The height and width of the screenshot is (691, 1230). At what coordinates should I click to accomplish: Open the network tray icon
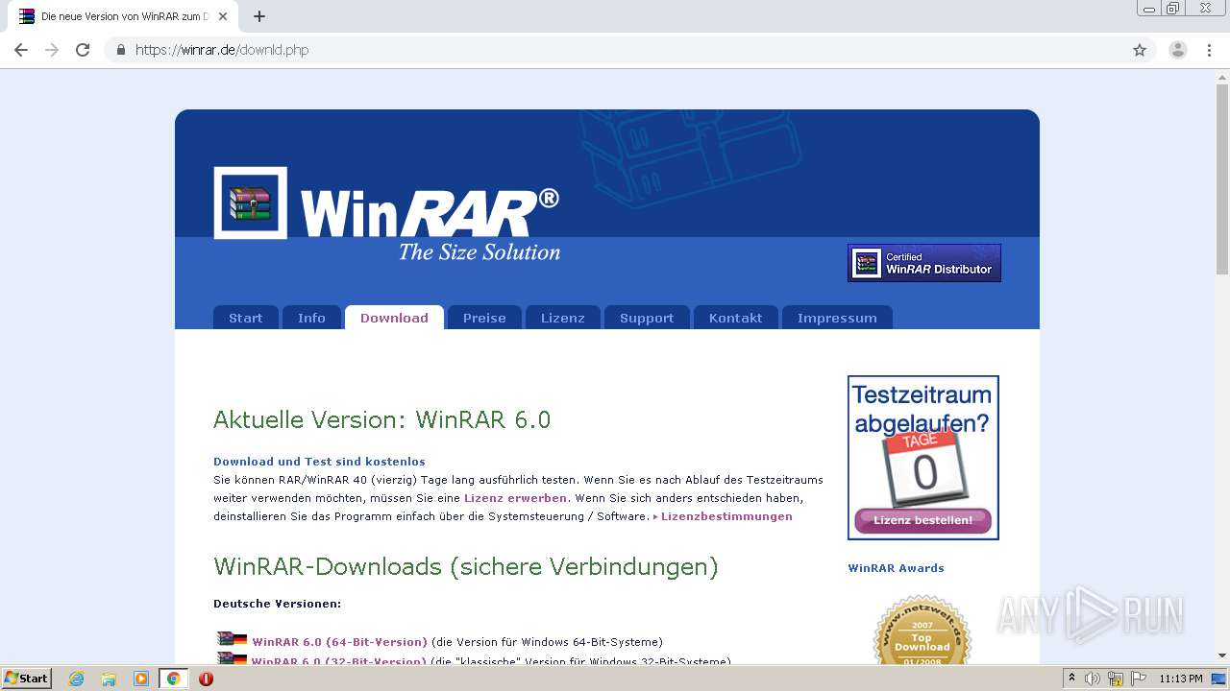(1116, 679)
